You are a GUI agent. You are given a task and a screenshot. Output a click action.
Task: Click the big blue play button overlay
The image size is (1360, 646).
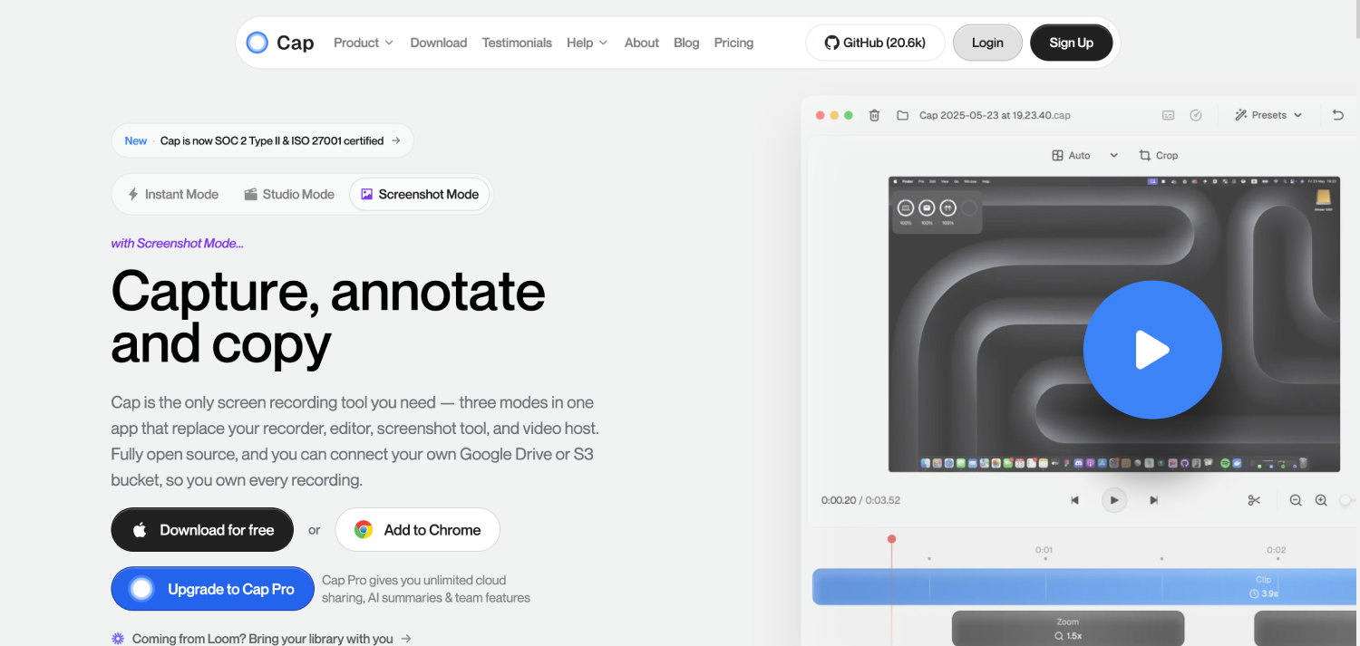[x=1152, y=350]
